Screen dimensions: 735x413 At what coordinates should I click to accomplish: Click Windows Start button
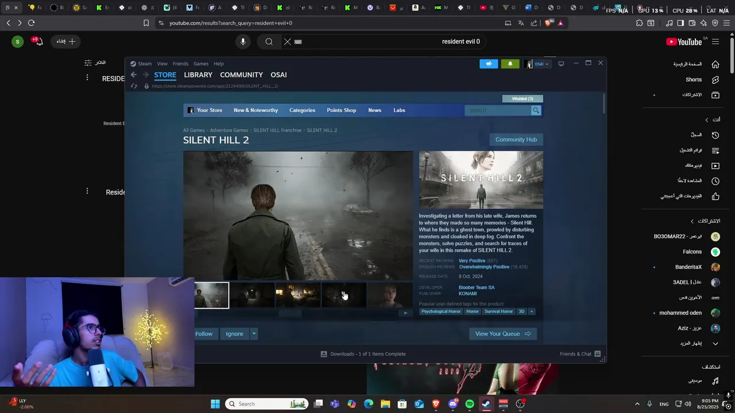click(215, 404)
